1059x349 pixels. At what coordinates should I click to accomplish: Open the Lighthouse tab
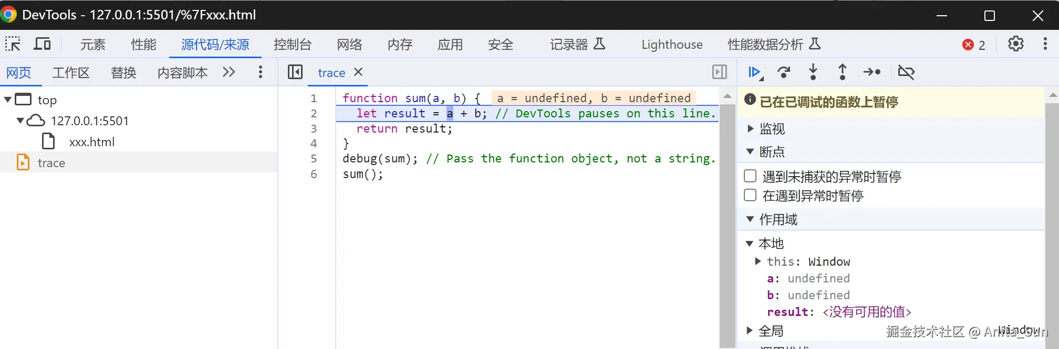click(672, 45)
